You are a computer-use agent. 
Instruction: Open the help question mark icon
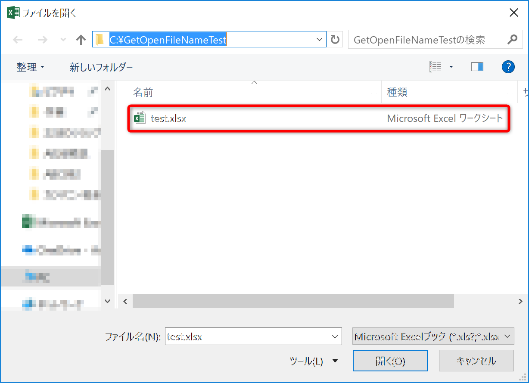point(508,67)
